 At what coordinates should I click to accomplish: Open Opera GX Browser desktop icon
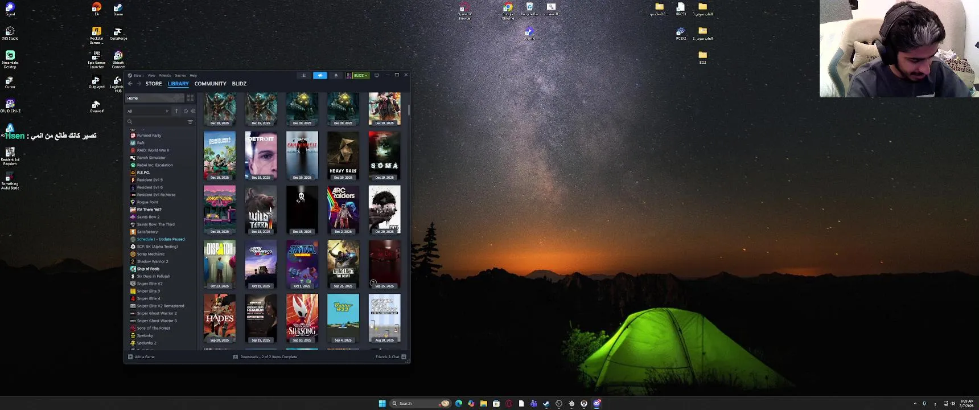tap(465, 11)
